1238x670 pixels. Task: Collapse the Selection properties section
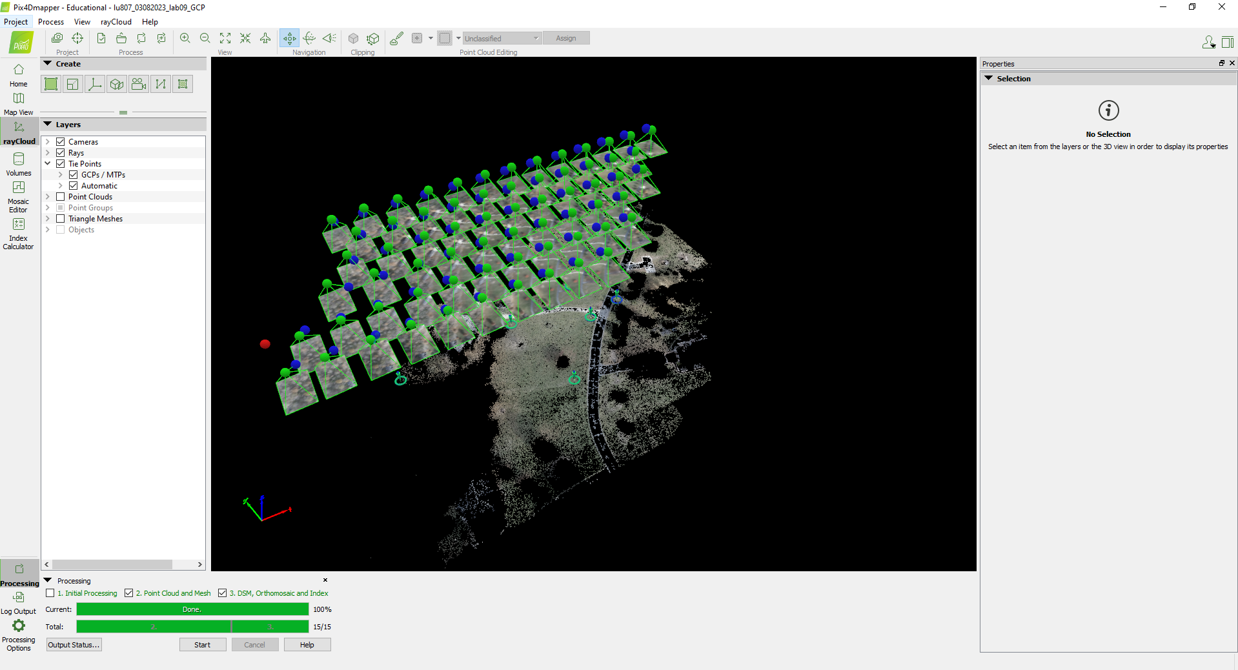coord(989,78)
